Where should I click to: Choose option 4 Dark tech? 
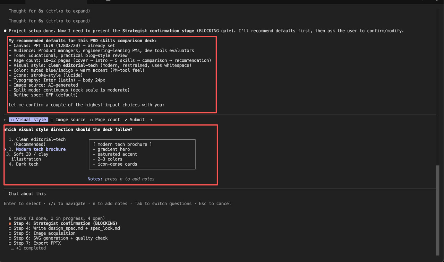(x=24, y=164)
